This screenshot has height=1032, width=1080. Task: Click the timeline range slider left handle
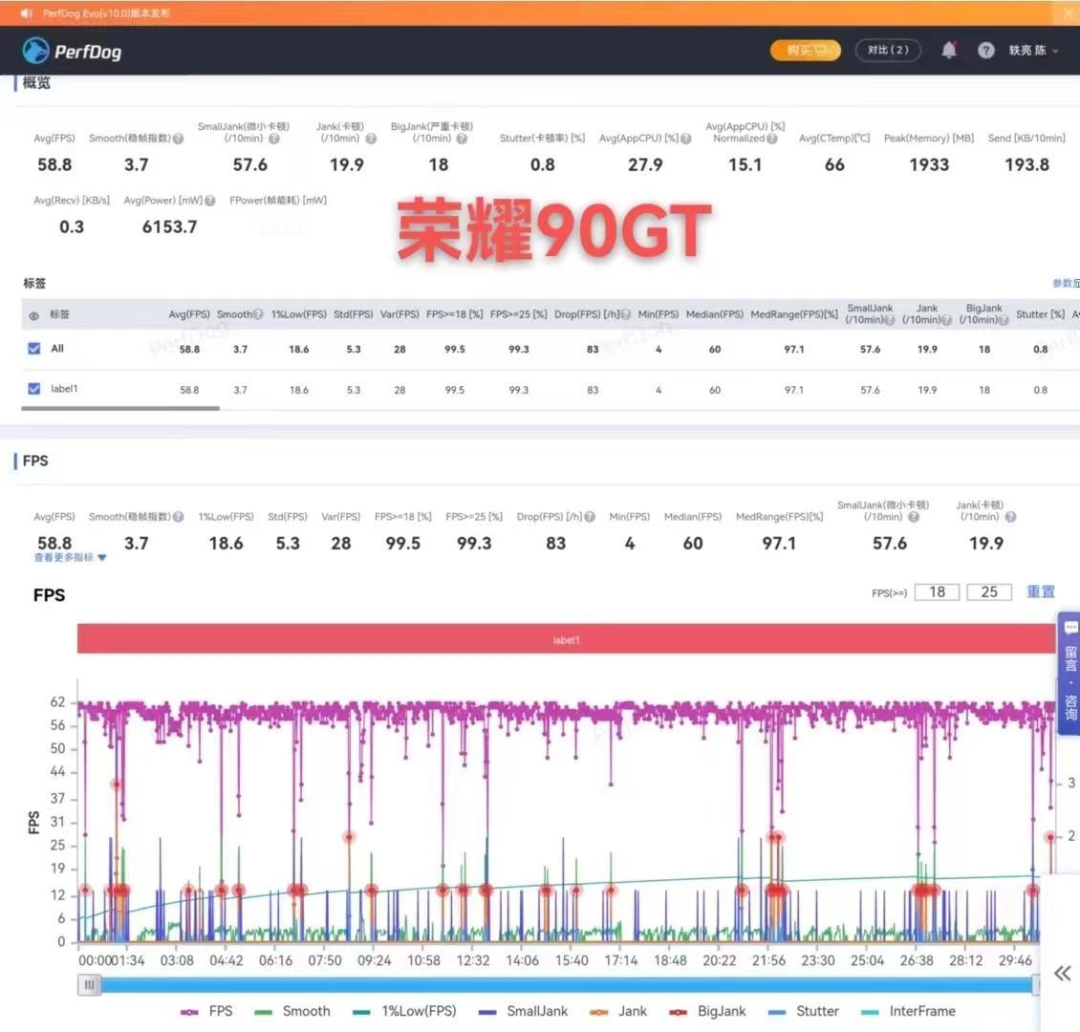tap(90, 985)
